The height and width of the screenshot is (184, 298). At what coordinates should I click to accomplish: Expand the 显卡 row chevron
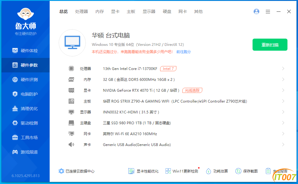(283, 90)
